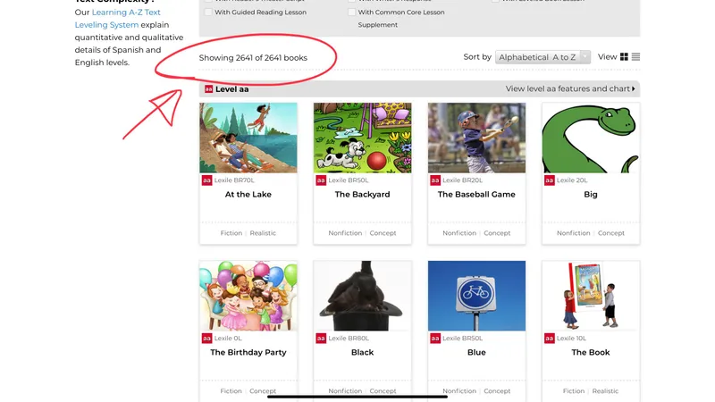
Task: Click Lexile BR80L on Black card
Action: (x=349, y=339)
